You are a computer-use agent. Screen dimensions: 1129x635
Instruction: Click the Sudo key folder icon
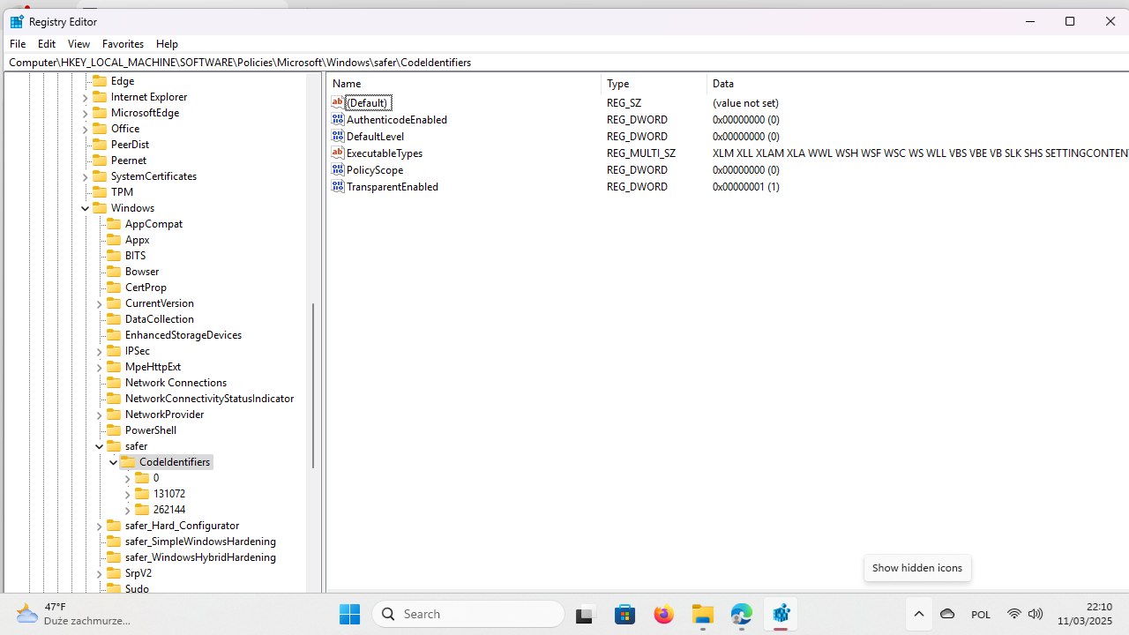[x=114, y=588]
